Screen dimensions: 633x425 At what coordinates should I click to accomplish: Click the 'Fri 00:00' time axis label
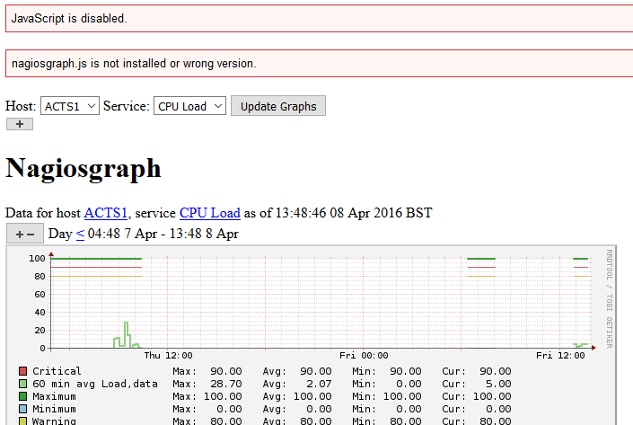364,356
